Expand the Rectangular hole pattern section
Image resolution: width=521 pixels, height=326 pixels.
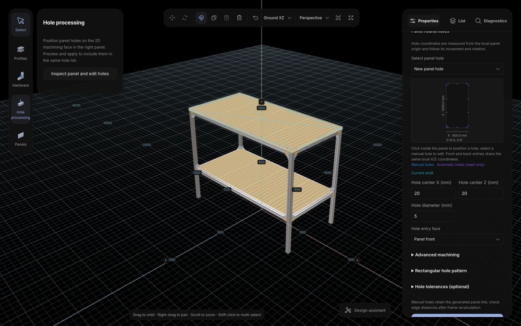439,271
